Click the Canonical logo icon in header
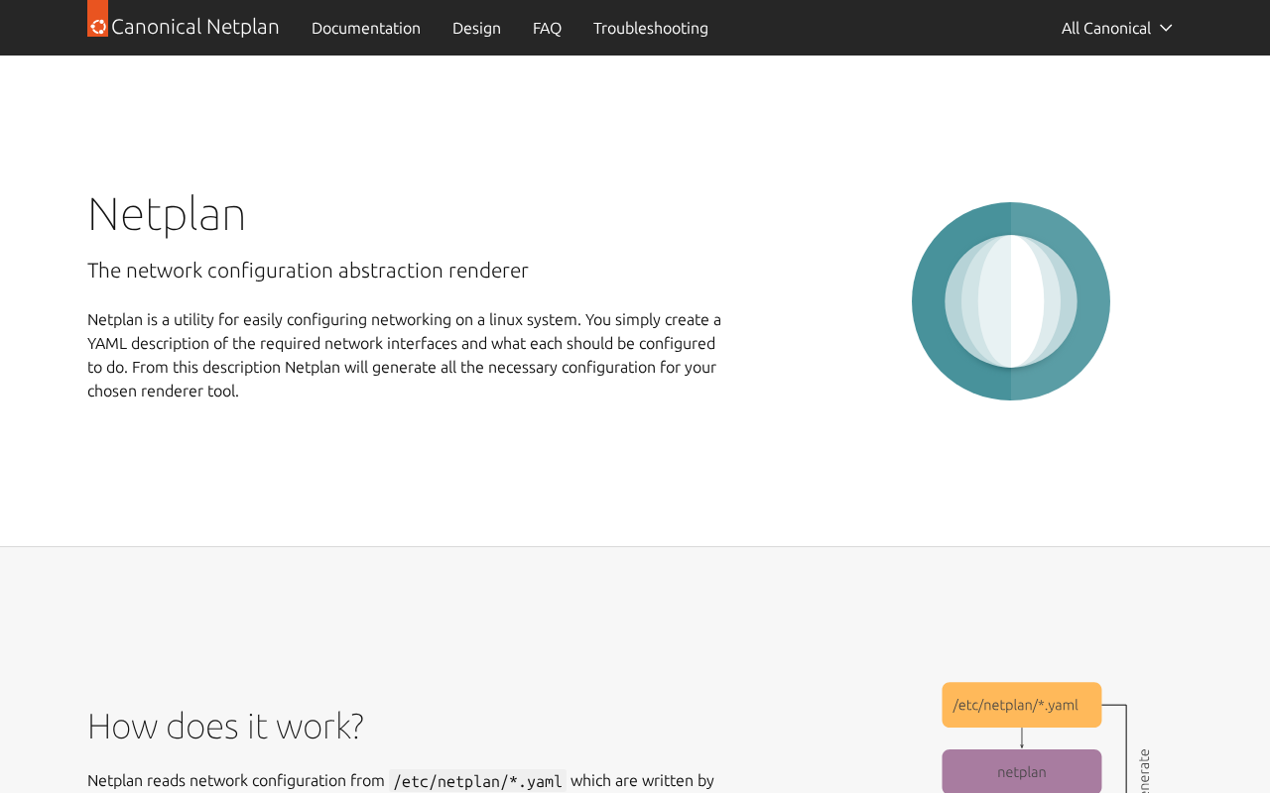This screenshot has width=1270, height=793. point(97,19)
